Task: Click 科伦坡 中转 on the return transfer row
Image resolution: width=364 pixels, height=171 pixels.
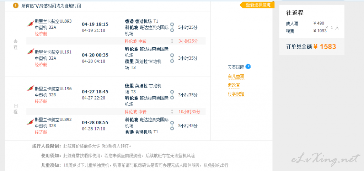Action: click(x=135, y=112)
